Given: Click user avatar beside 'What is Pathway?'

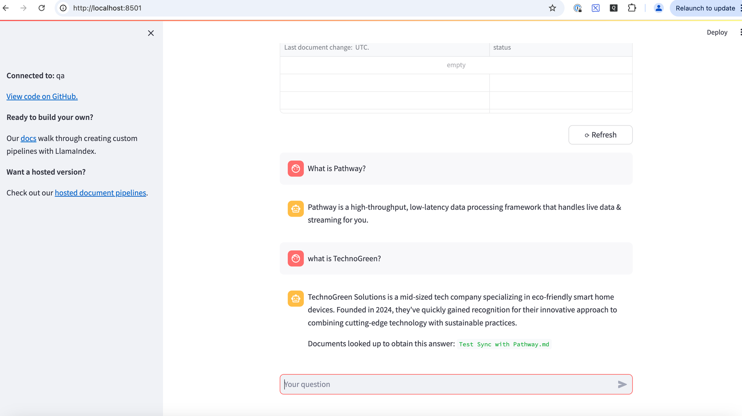Looking at the screenshot, I should click(296, 169).
